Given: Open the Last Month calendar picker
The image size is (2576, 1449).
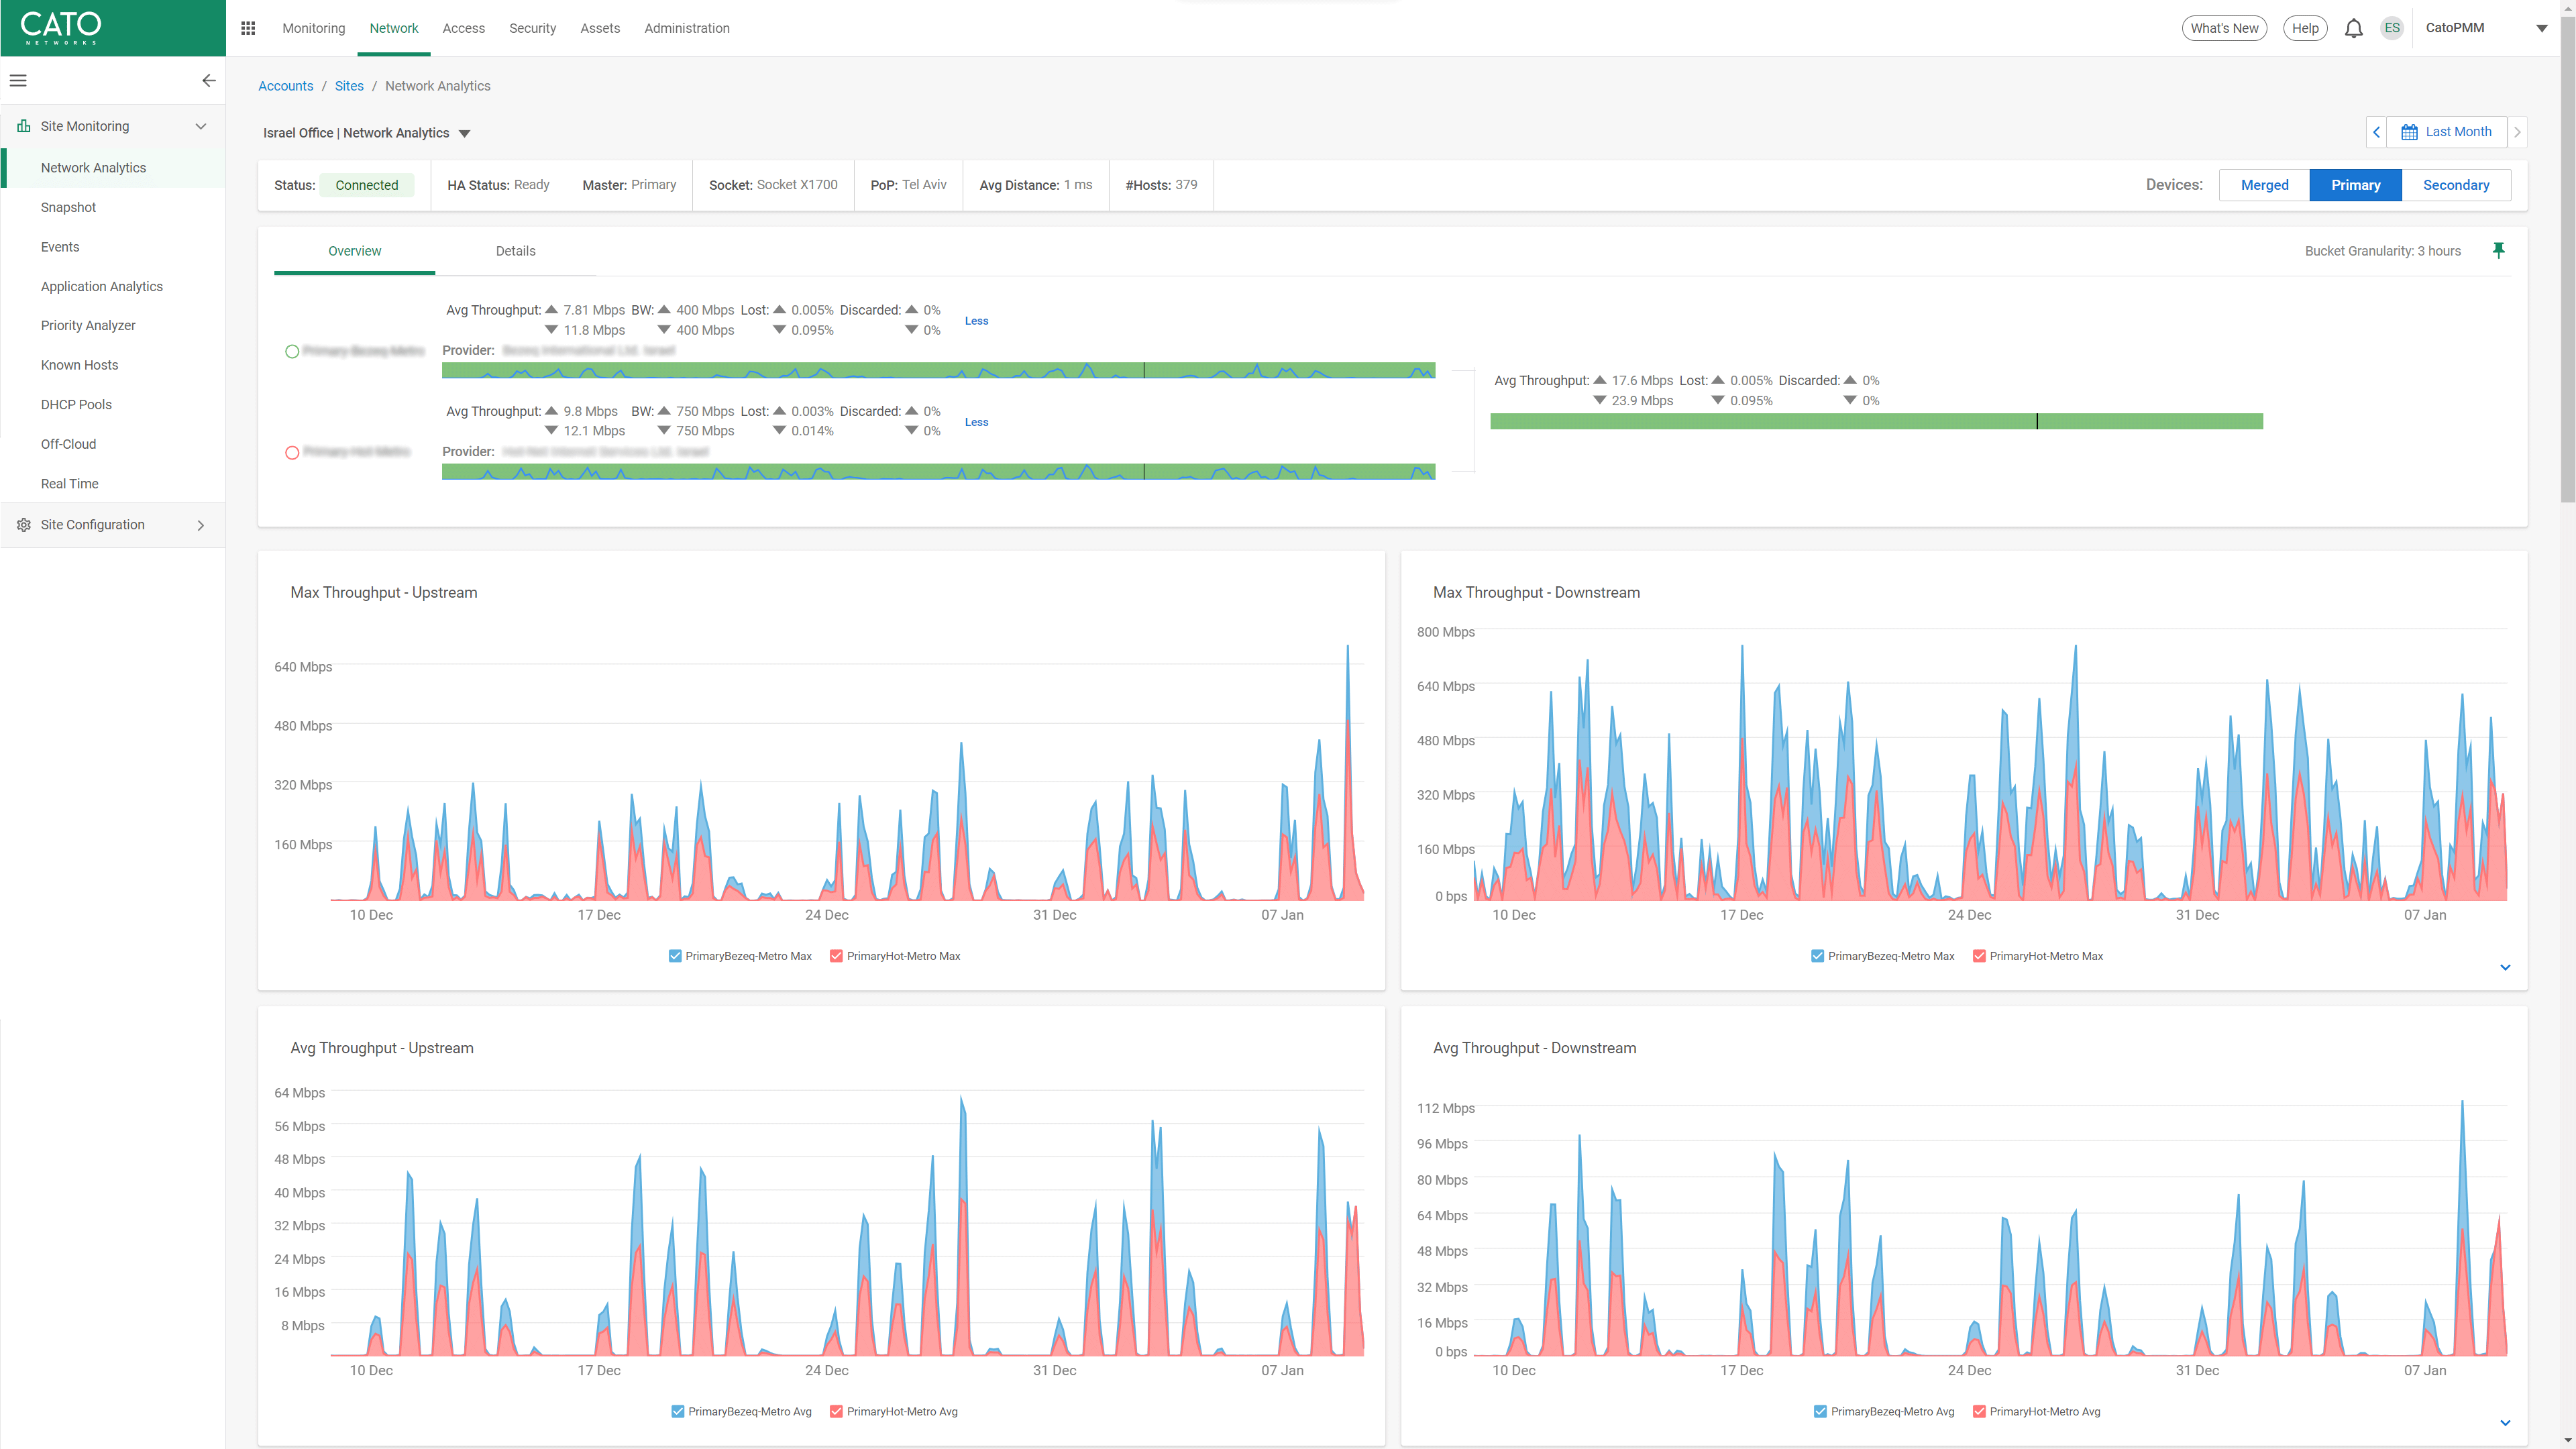Looking at the screenshot, I should click(x=2446, y=132).
